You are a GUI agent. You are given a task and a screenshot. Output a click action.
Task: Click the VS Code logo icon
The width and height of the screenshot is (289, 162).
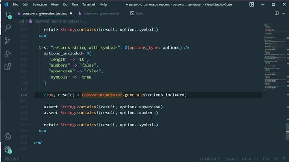pyautogui.click(x=6, y=4)
